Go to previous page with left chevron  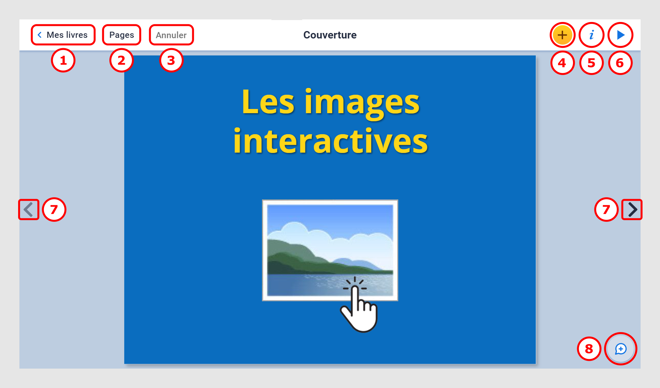[28, 210]
